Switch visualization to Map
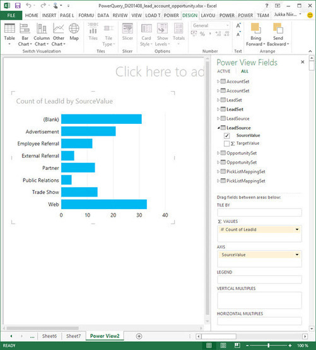Screen dimensions: 316x350 (x=74, y=32)
